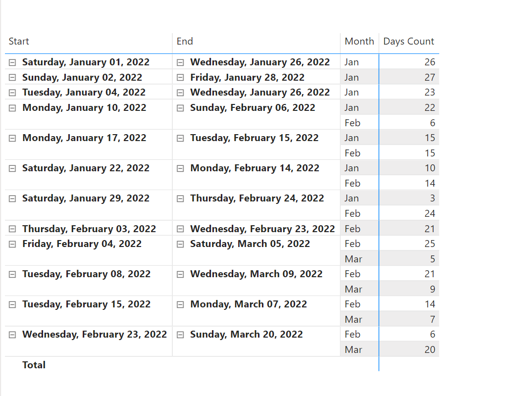Collapse the Wednesday, March 09, 2022 end row
The height and width of the screenshot is (396, 513).
[x=180, y=274]
